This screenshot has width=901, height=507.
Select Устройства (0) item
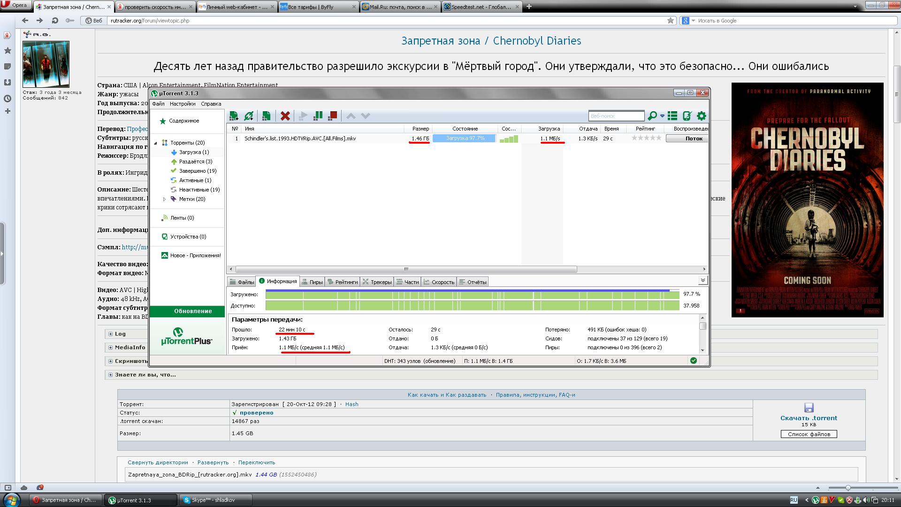click(188, 237)
